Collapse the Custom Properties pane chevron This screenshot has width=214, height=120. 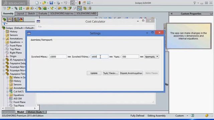coord(172,14)
